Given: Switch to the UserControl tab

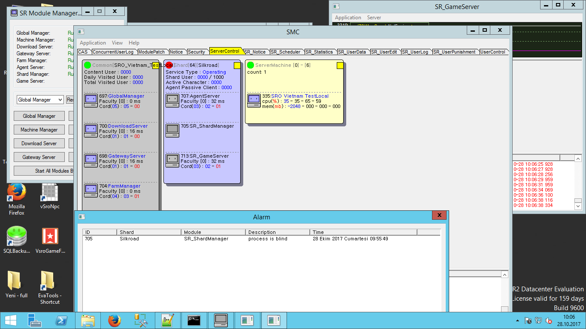Looking at the screenshot, I should 492,52.
